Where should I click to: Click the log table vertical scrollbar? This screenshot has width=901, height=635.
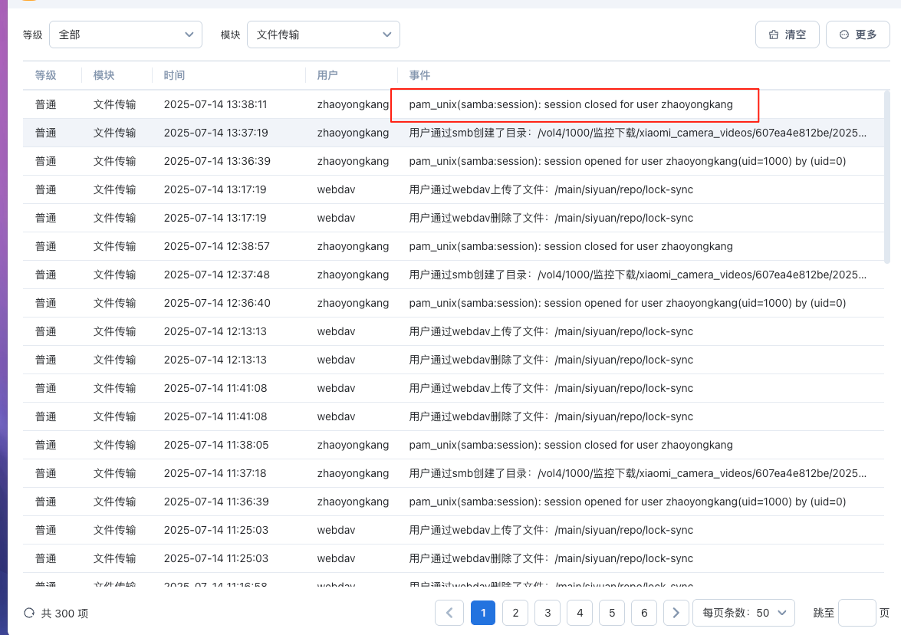[886, 176]
